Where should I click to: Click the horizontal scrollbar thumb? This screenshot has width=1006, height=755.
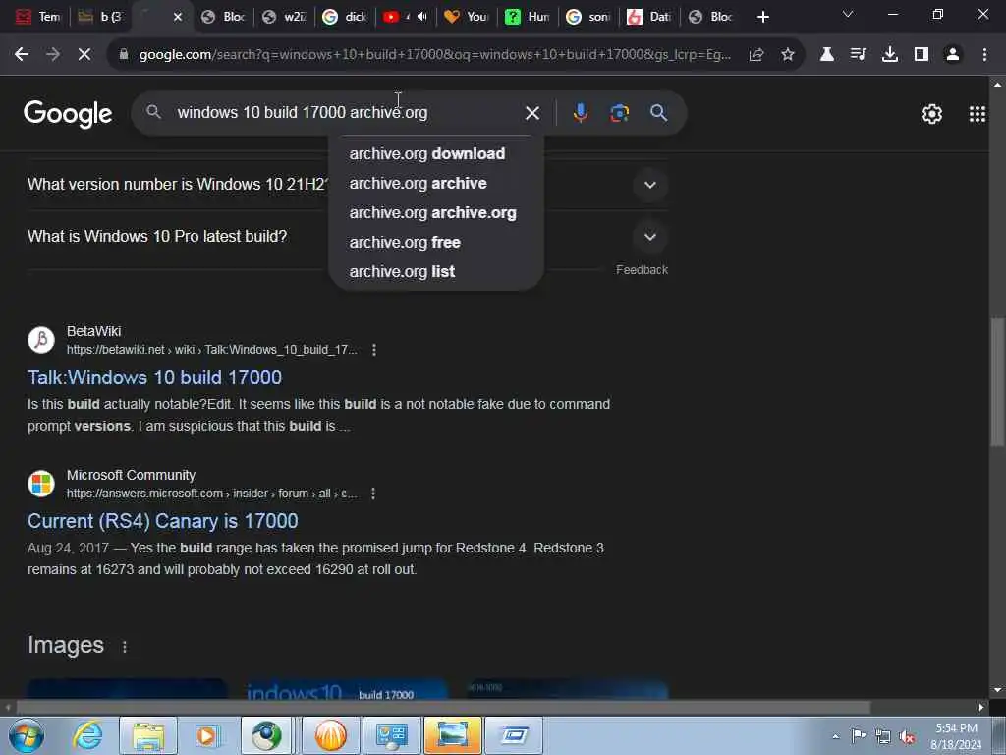point(443,708)
